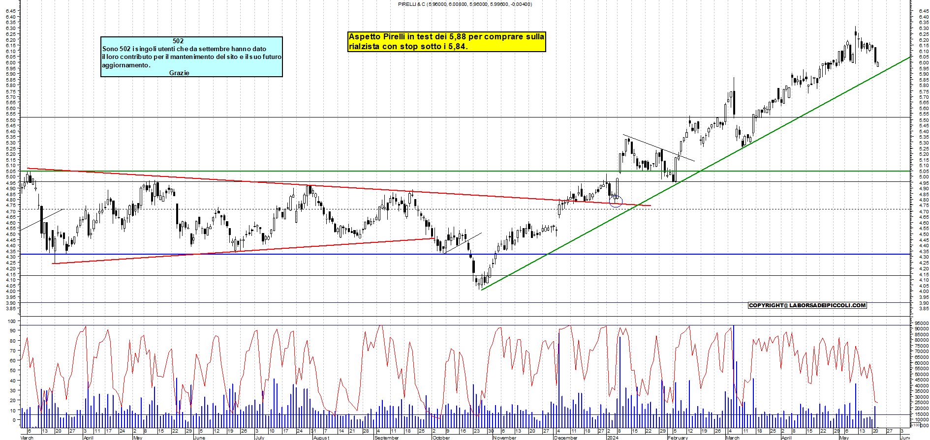Click the '502' heading in the cyan box
This screenshot has height=440, width=930.
click(178, 41)
